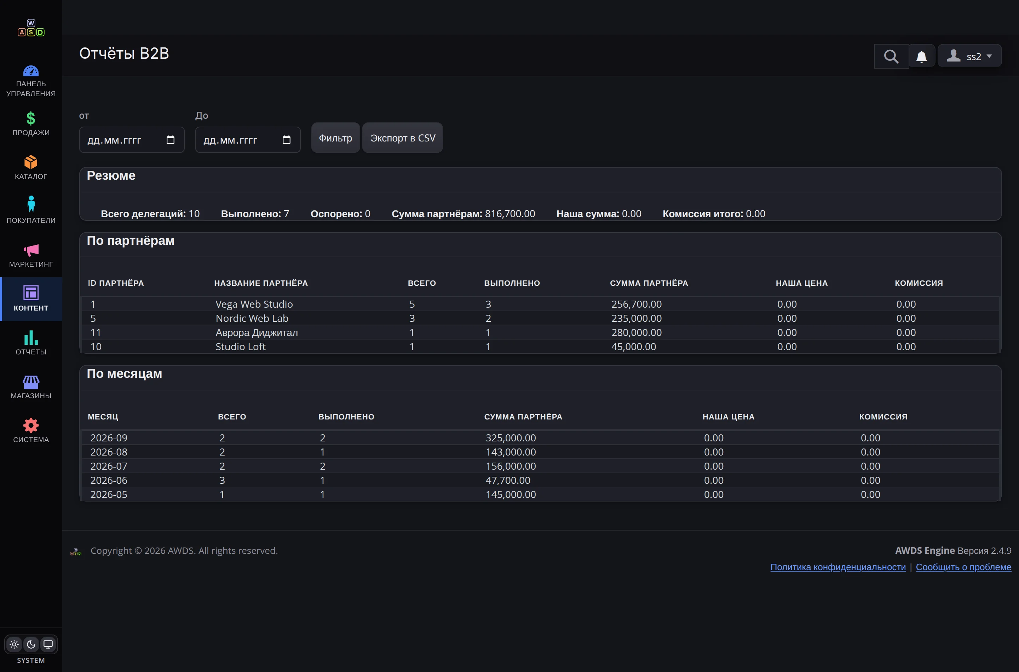Open the WASD logo home icon
Viewport: 1019px width, 672px height.
[31, 28]
